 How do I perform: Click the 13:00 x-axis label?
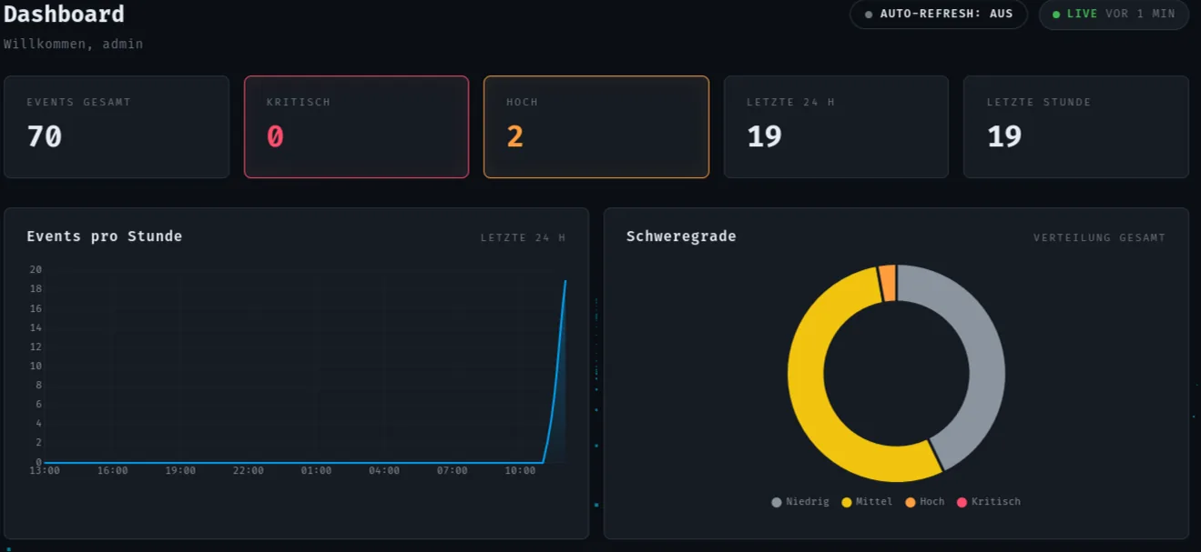(45, 471)
